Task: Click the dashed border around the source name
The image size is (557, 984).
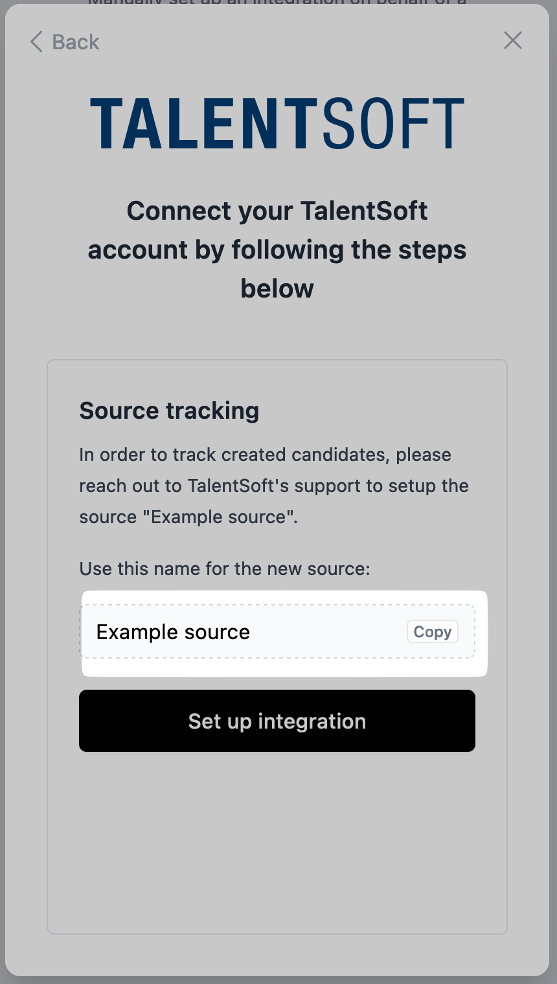Action: pyautogui.click(x=277, y=606)
